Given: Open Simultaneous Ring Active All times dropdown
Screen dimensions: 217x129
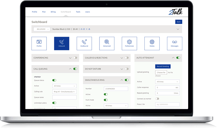Looking at the screenshot, I should [116, 106].
